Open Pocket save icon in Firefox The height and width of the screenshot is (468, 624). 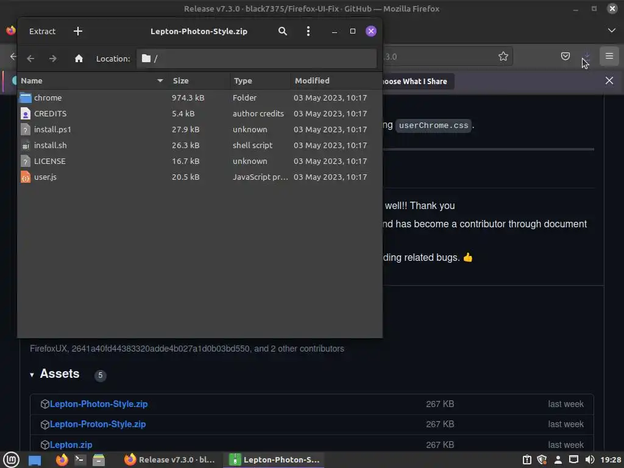(x=565, y=56)
